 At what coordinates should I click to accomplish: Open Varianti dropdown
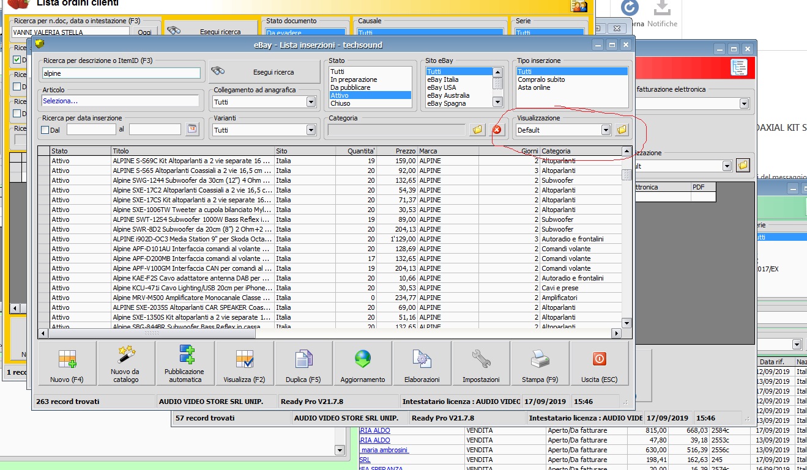pyautogui.click(x=311, y=130)
